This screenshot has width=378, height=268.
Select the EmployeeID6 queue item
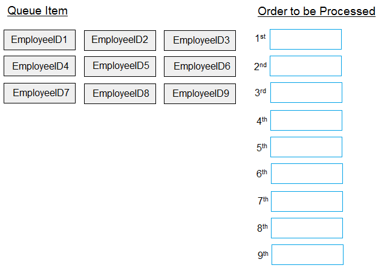200,67
